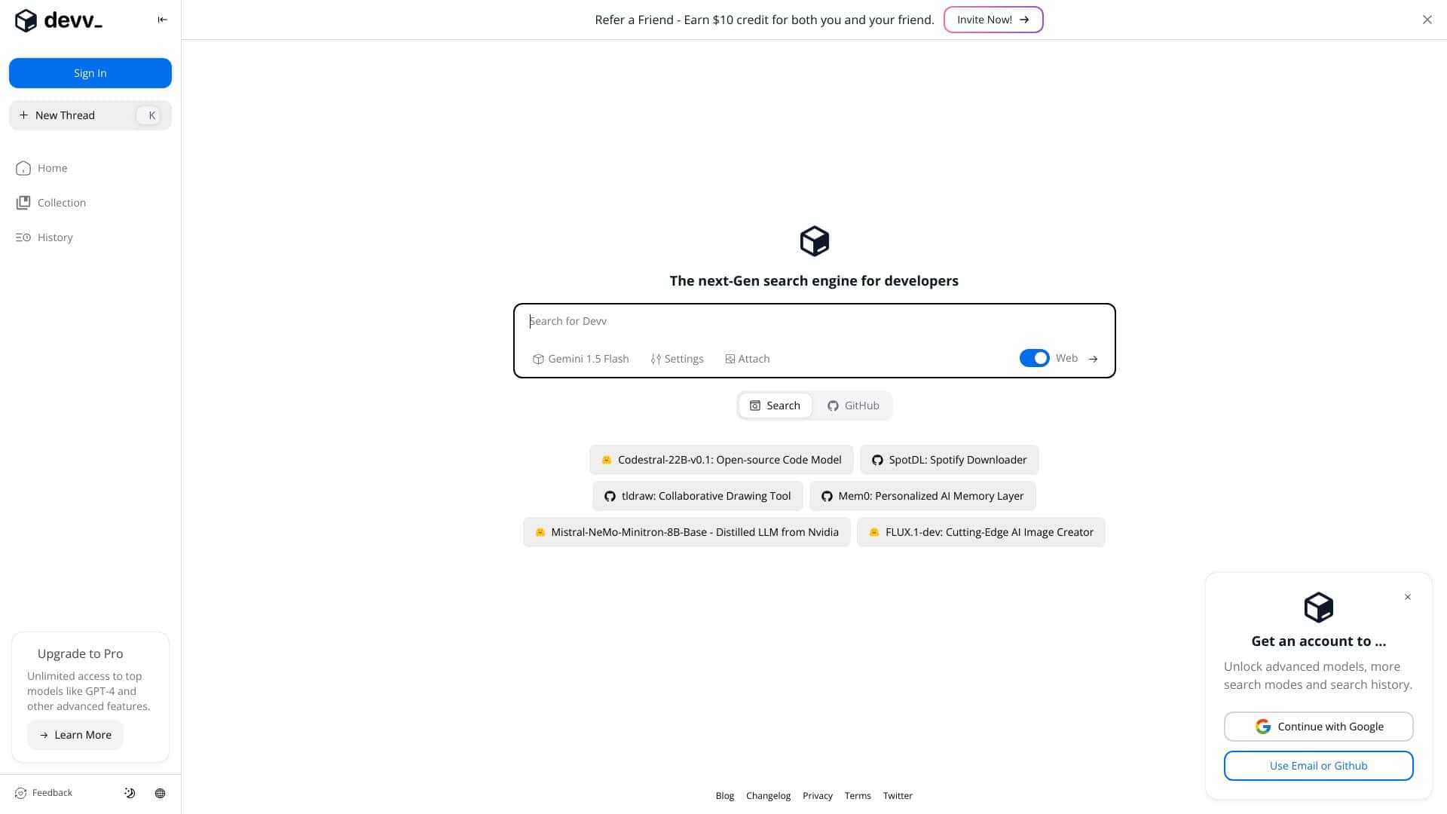Viewport: 1447px width, 814px height.
Task: Disable the Web search toggle
Action: 1033,358
